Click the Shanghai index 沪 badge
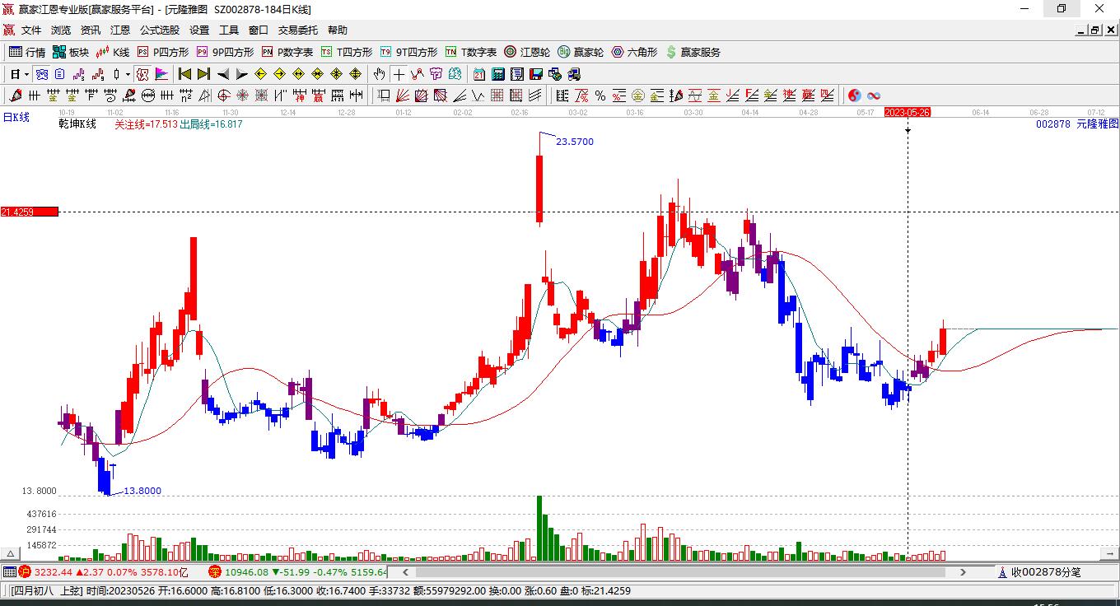 26,572
